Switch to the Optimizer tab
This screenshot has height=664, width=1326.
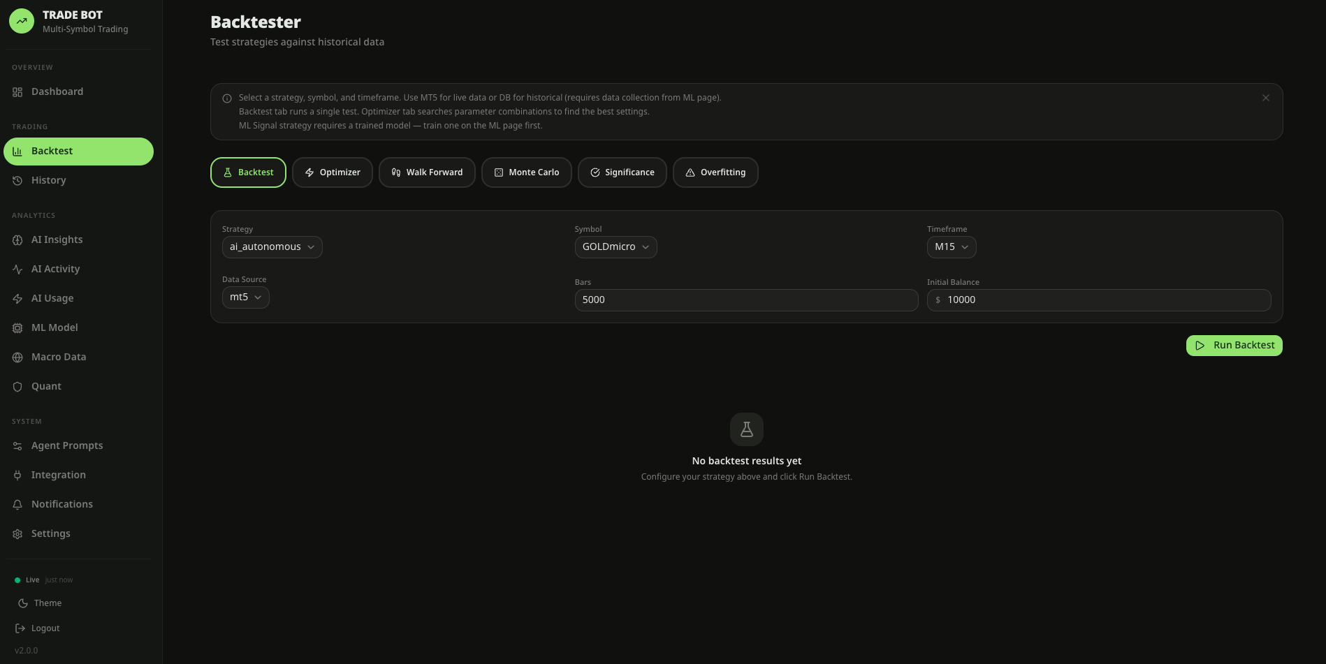click(333, 172)
